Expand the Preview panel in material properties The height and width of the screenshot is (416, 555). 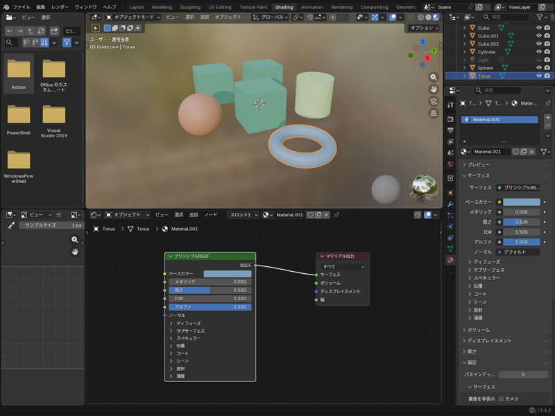[505, 164]
